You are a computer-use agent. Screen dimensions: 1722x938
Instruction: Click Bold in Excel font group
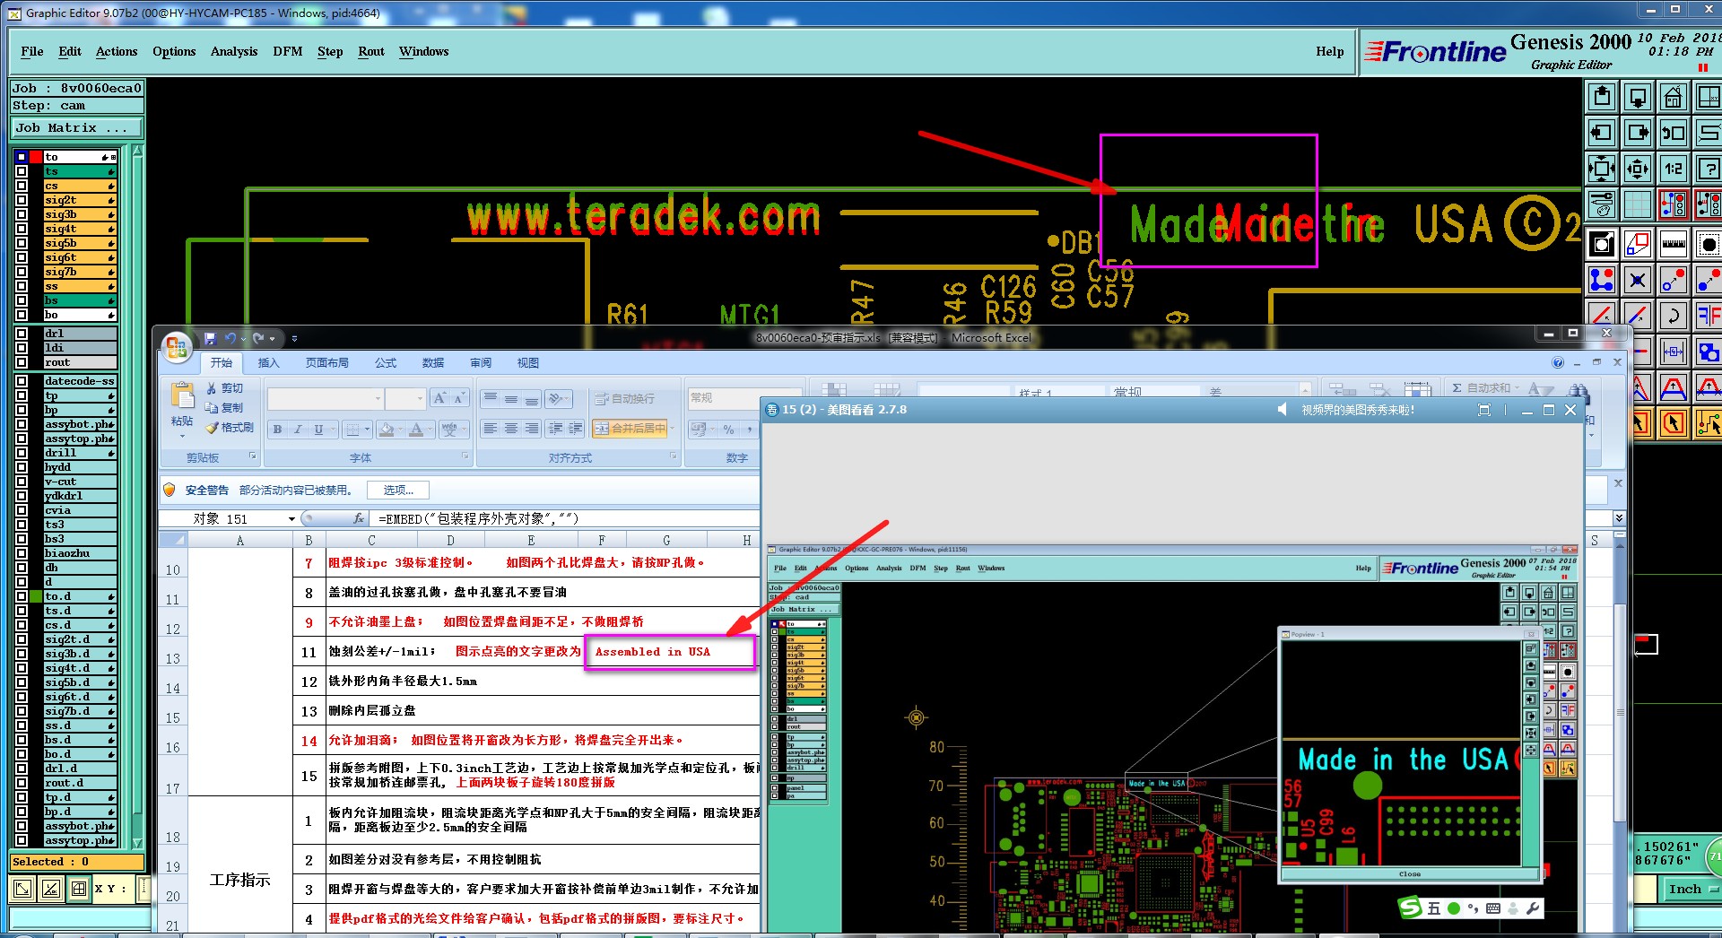[278, 429]
